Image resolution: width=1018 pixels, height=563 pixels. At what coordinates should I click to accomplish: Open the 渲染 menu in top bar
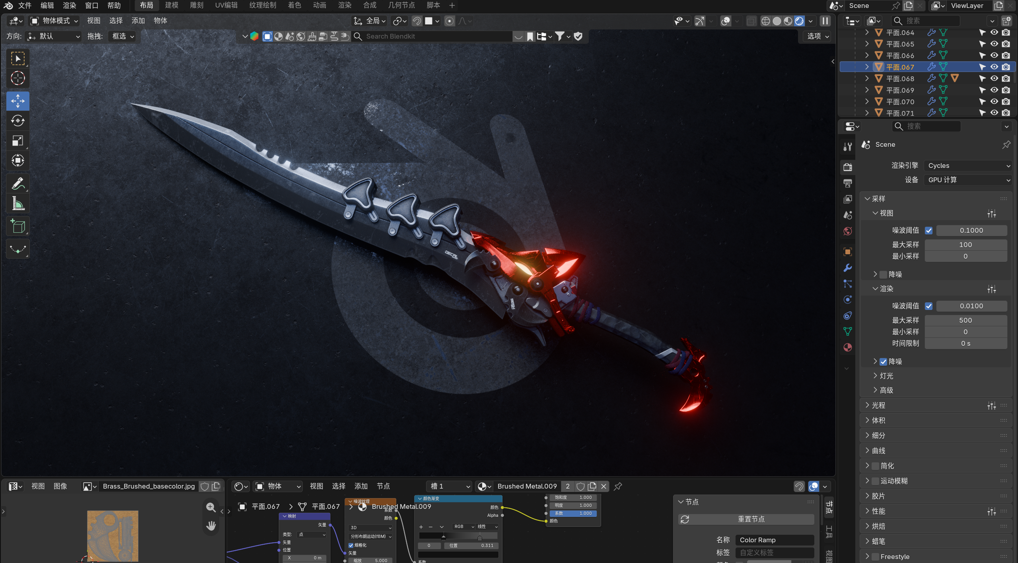click(69, 5)
